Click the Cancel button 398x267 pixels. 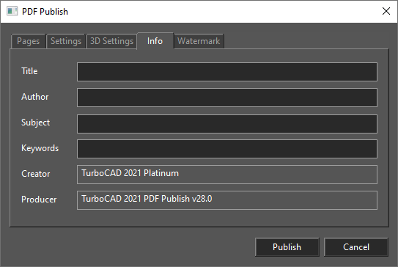356,247
